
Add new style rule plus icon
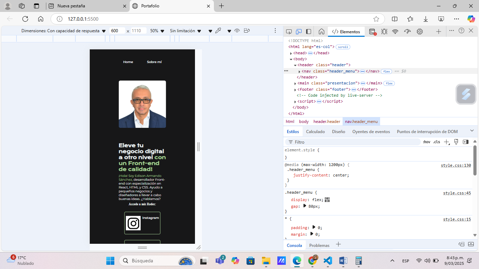click(446, 142)
